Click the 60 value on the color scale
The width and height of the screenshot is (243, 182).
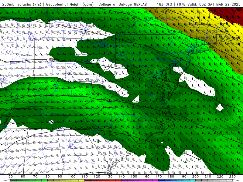[23, 177]
